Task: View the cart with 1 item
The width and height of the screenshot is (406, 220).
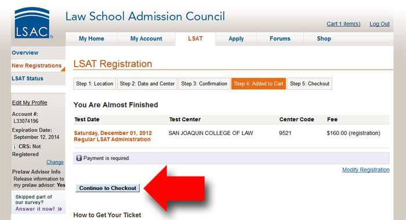Action: coord(343,24)
